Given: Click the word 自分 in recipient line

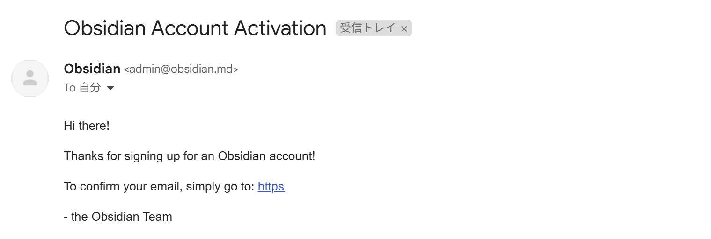Looking at the screenshot, I should coord(90,88).
